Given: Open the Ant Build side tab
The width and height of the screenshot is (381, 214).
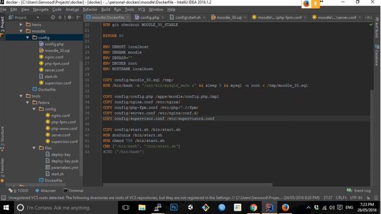Looking at the screenshot, I should pyautogui.click(x=377, y=27).
